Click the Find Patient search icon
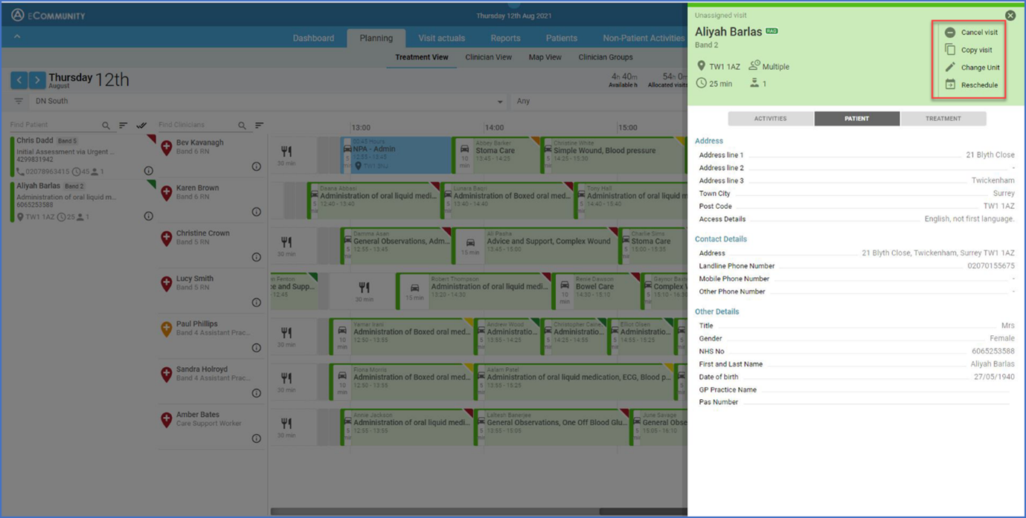Viewport: 1026px width, 518px height. [106, 126]
